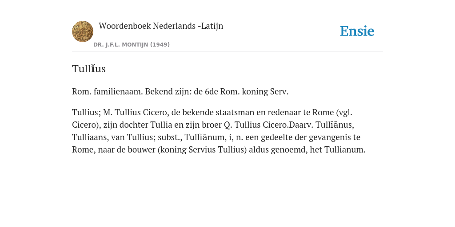Click the word Tullianum at paragraph end

(344, 150)
